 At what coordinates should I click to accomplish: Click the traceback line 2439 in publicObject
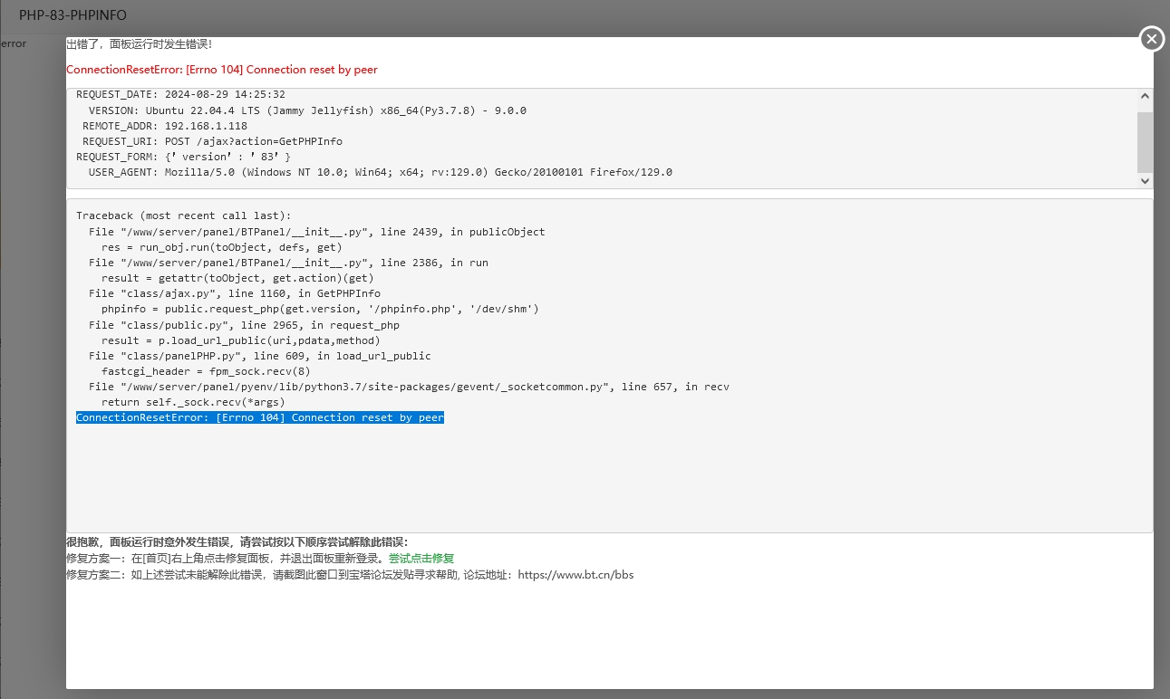[317, 232]
